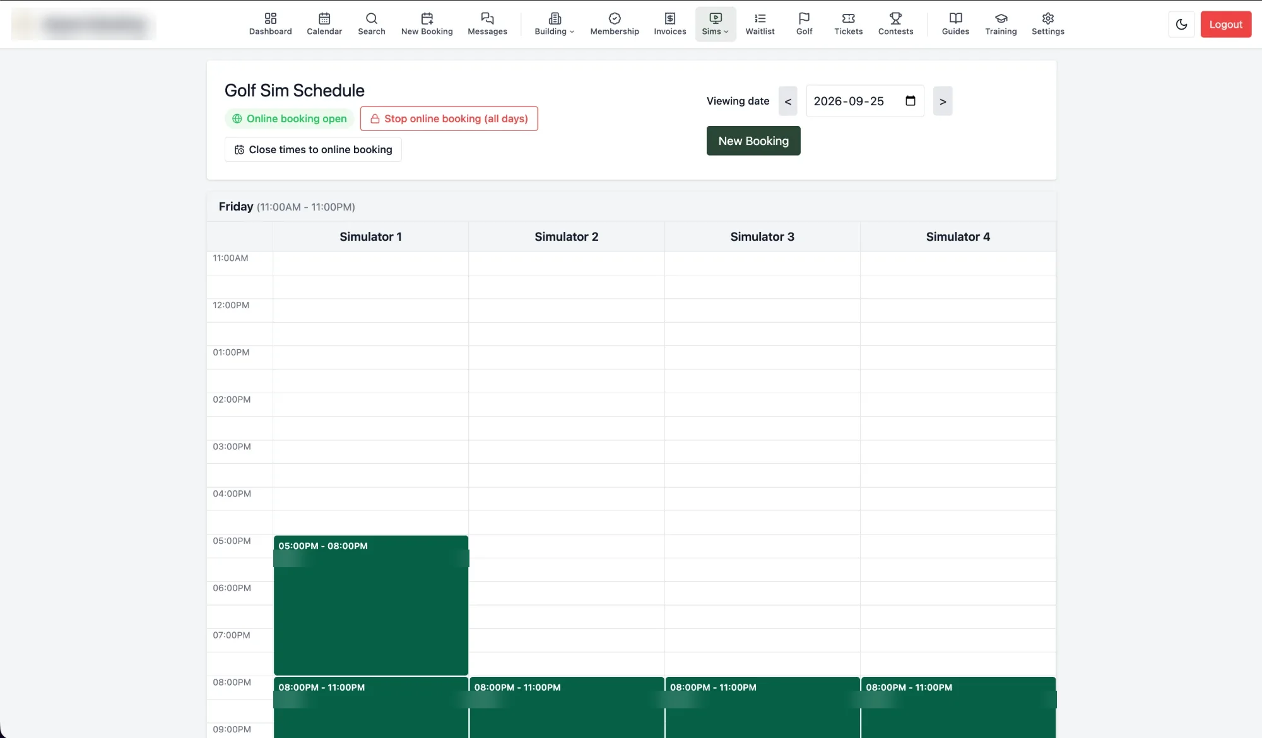
Task: Click the 11:00AM time label
Action: coord(230,258)
